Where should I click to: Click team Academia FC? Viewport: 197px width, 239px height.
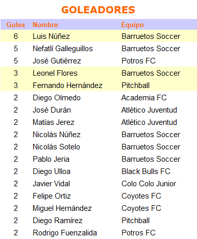(144, 98)
